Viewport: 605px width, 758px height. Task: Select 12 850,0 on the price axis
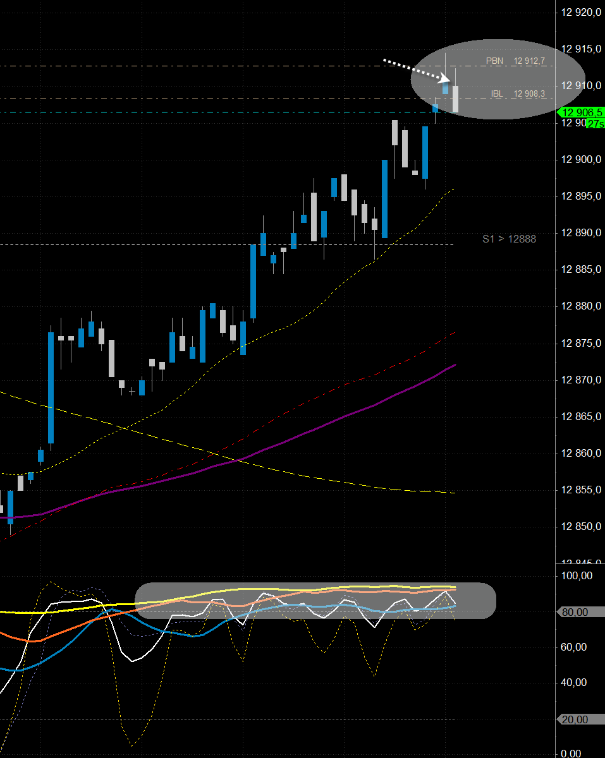tap(580, 526)
